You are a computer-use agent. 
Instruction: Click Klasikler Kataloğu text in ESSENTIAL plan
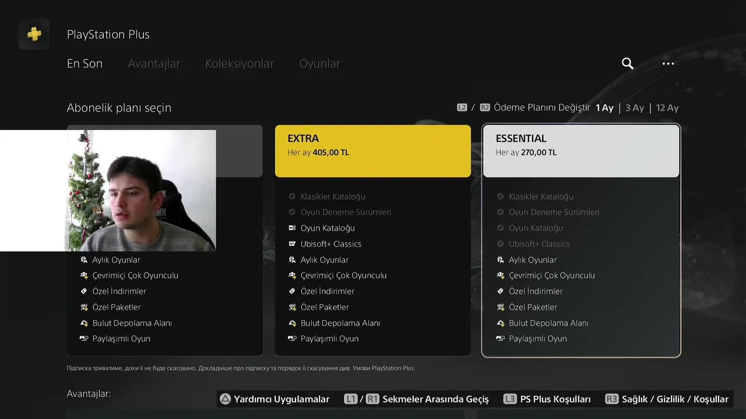point(541,197)
